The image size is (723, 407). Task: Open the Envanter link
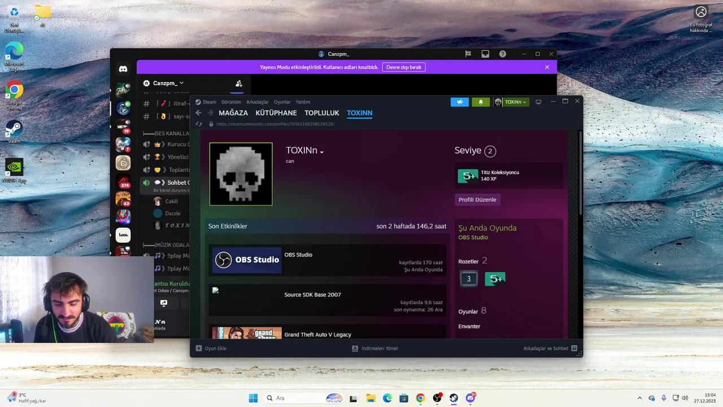tap(469, 326)
